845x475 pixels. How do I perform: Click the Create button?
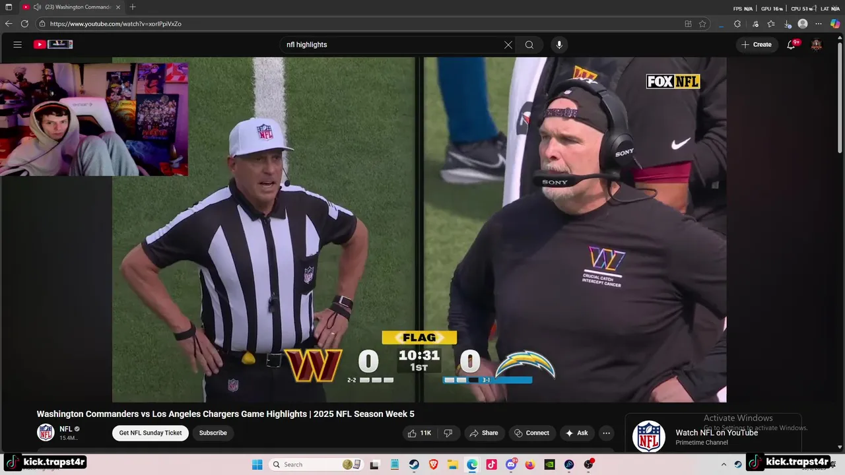coord(757,45)
